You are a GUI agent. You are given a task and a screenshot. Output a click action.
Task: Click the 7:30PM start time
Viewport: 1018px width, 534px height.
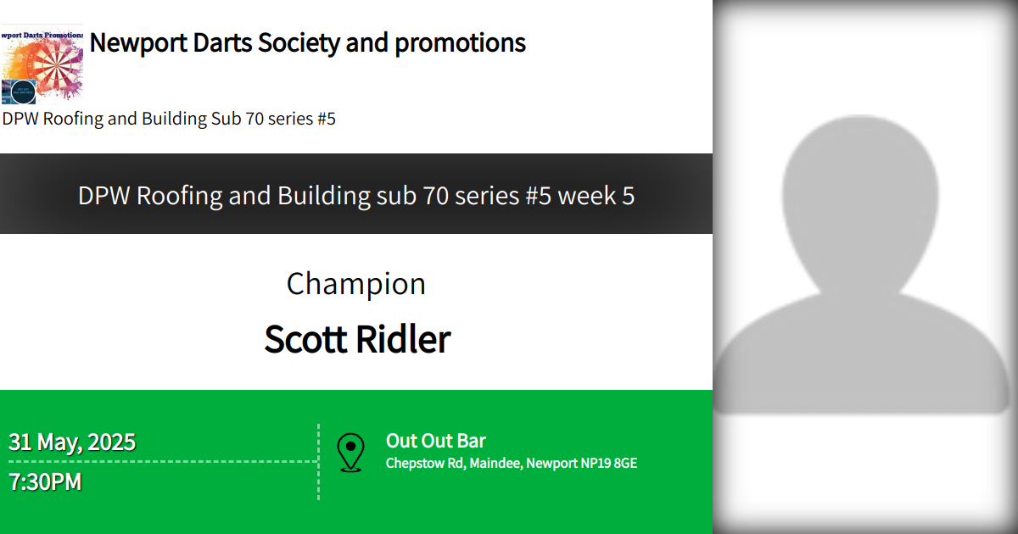[46, 482]
